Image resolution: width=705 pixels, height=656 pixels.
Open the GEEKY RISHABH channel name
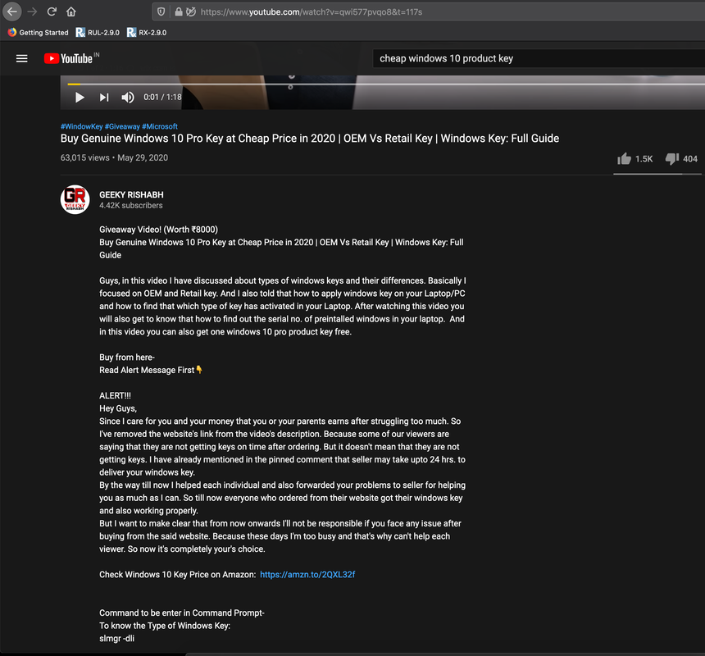coord(131,194)
